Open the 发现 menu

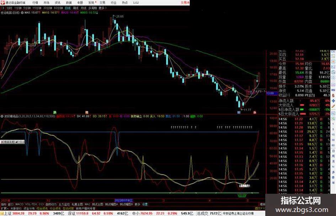click(x=91, y=3)
